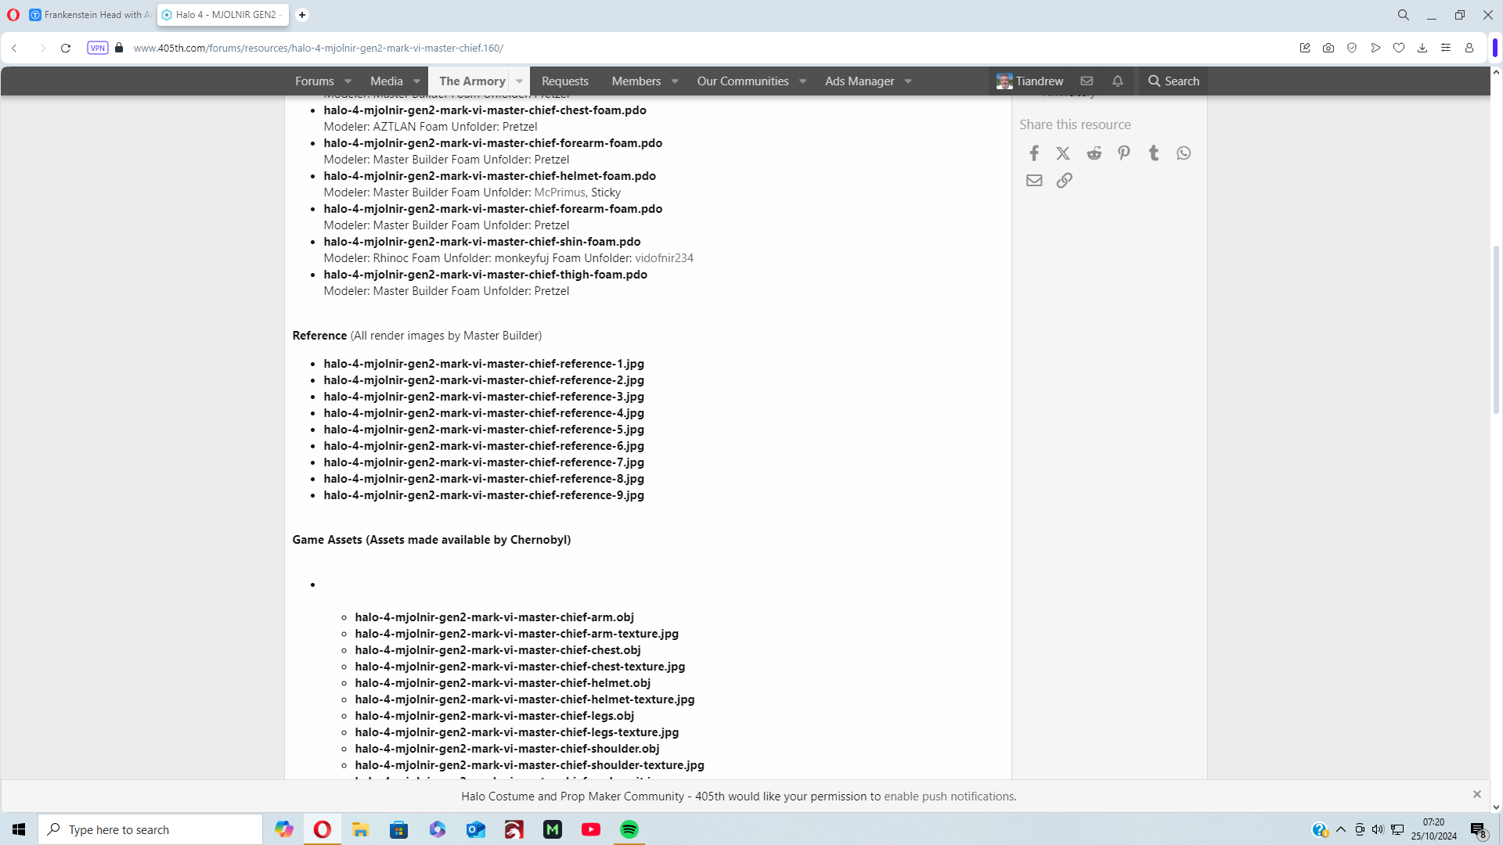Screen dimensions: 1503x845
Task: Open browser downloads panel
Action: (1422, 48)
